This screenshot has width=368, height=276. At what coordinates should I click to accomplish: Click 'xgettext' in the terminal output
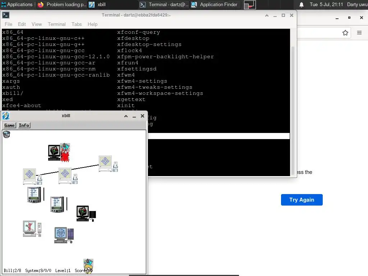tap(131, 99)
